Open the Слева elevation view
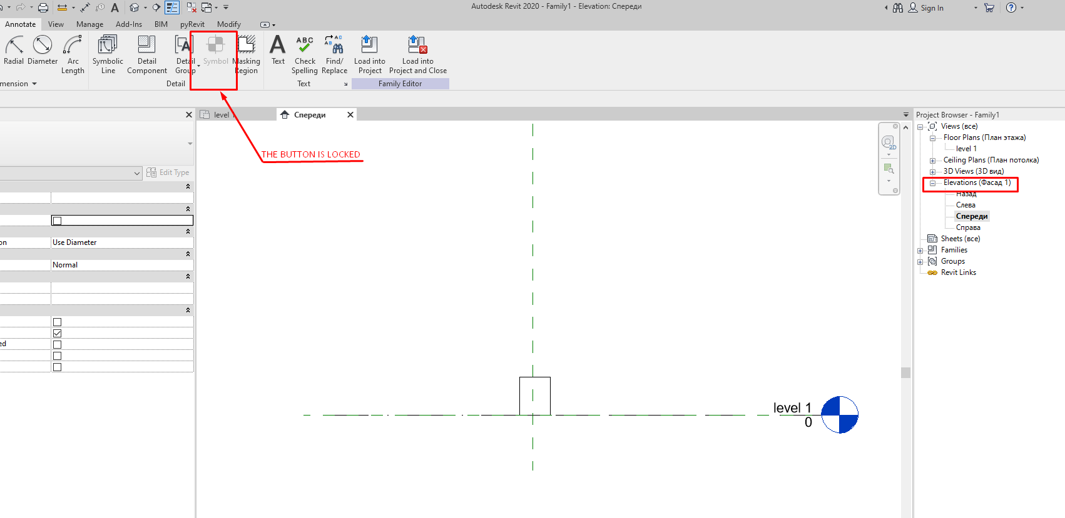The width and height of the screenshot is (1065, 518). click(x=966, y=205)
